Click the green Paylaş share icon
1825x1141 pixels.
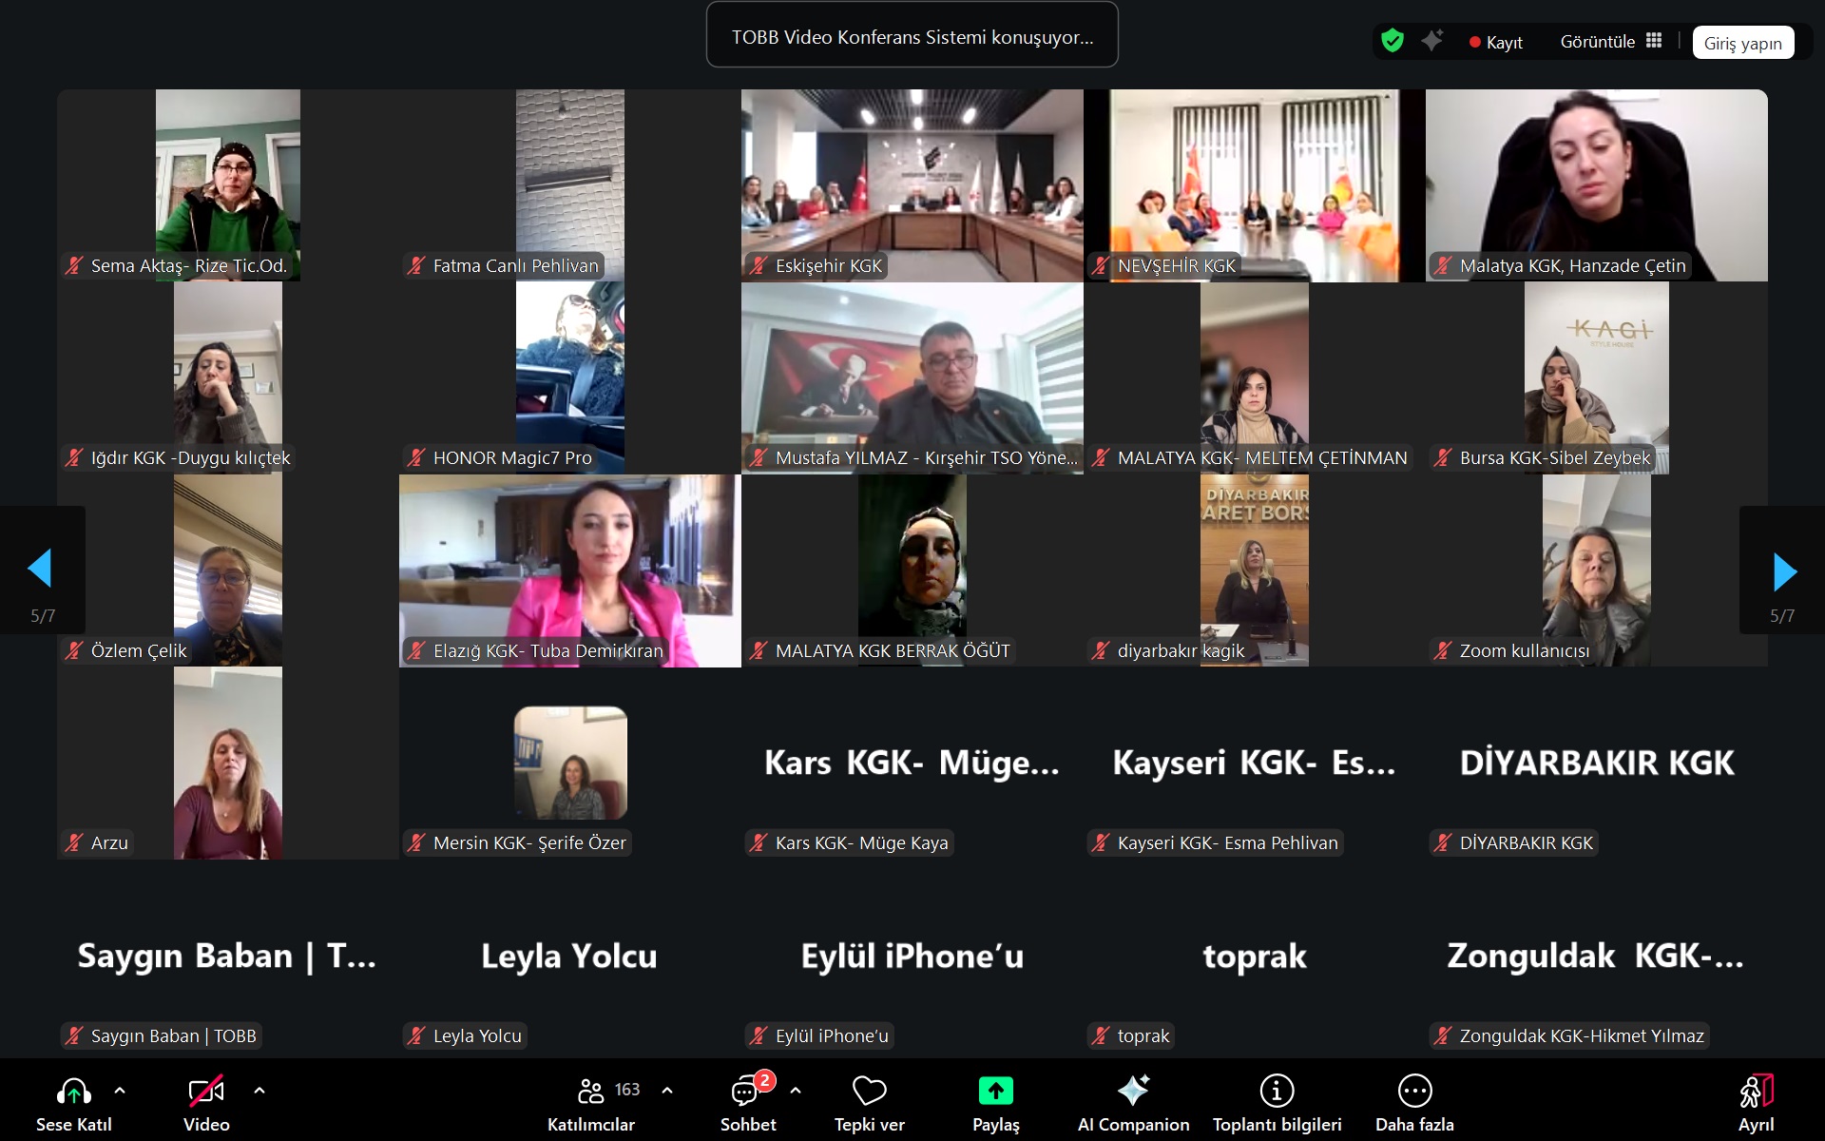995,1092
